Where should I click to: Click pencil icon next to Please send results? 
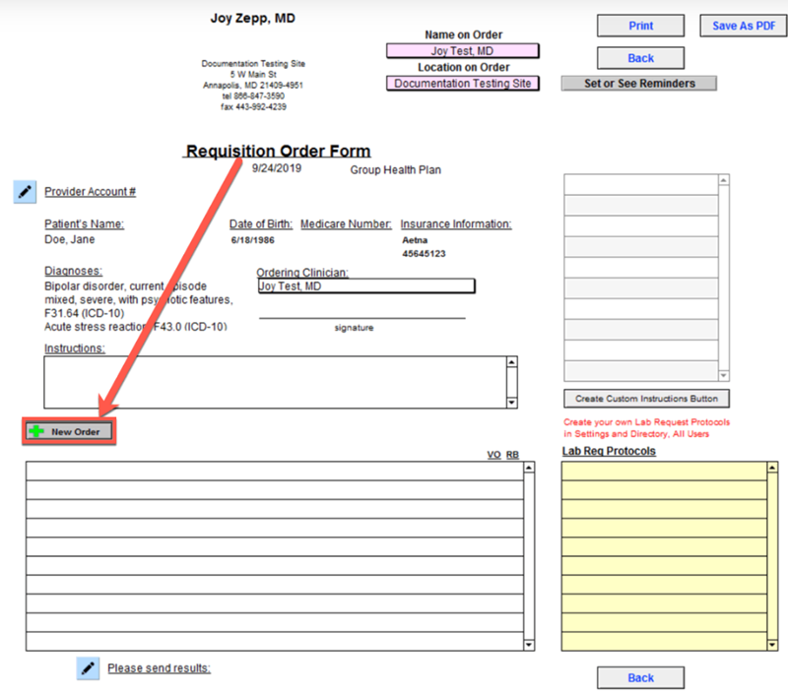click(89, 668)
